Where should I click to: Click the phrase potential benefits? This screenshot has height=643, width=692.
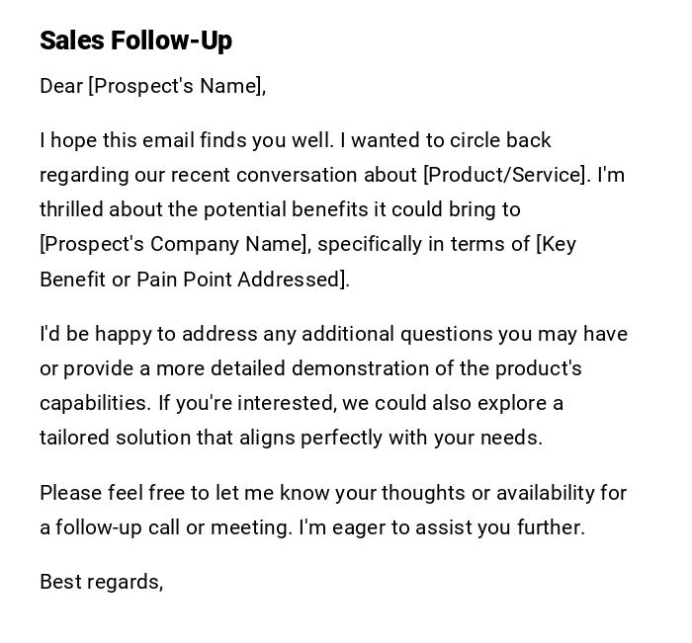point(275,209)
